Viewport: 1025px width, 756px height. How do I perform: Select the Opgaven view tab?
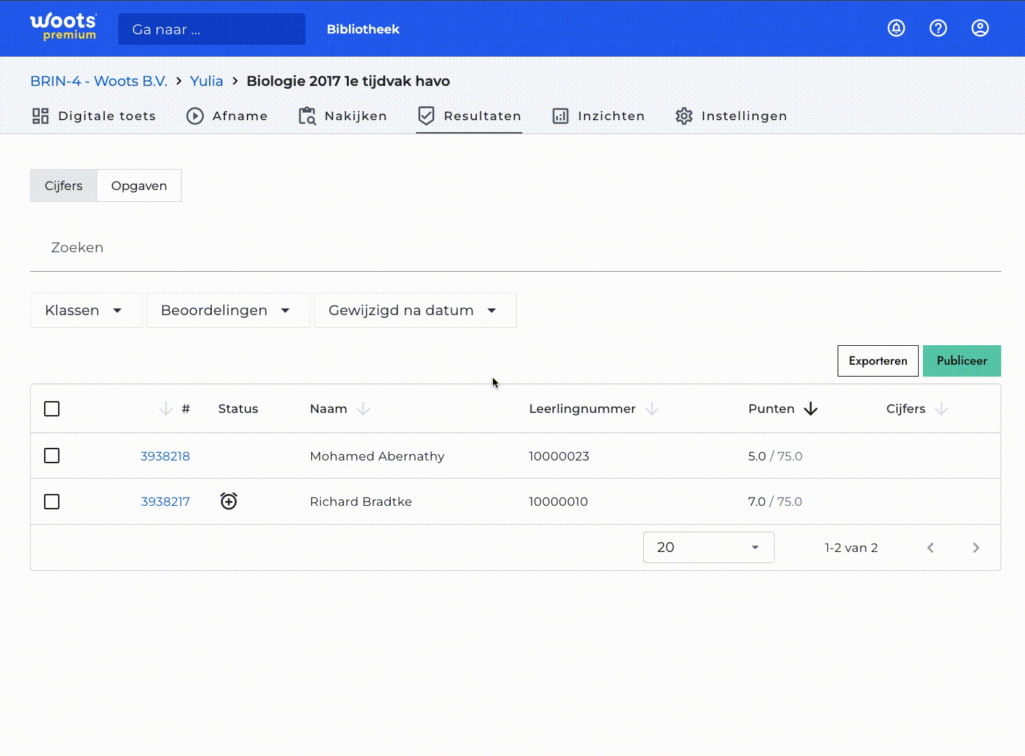click(139, 186)
